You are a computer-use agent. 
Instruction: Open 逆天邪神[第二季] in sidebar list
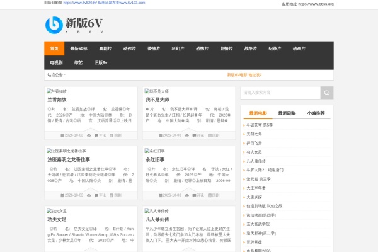(261, 233)
